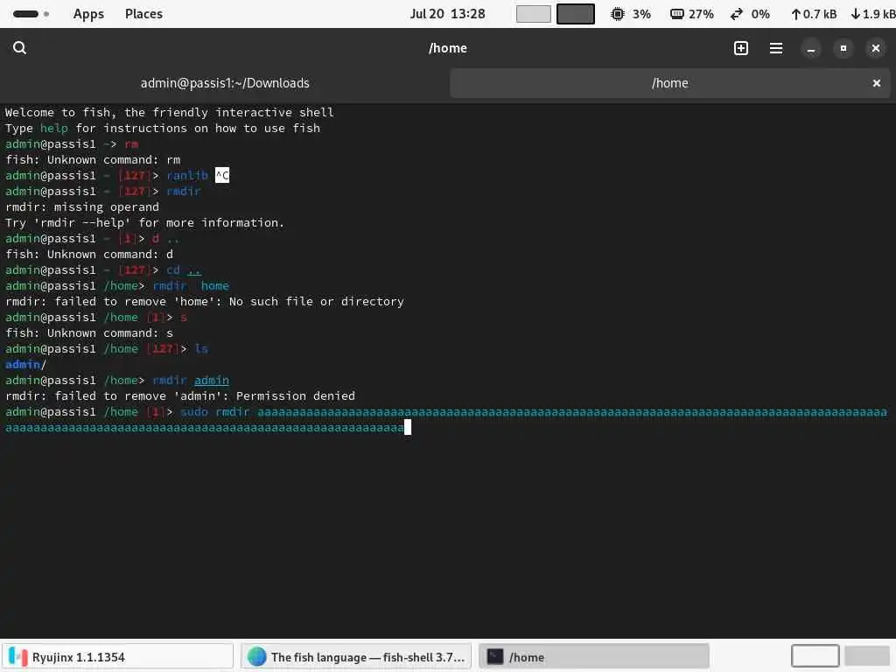Viewport: 896px width, 672px height.
Task: Open the terminal hamburger menu
Action: pyautogui.click(x=776, y=48)
